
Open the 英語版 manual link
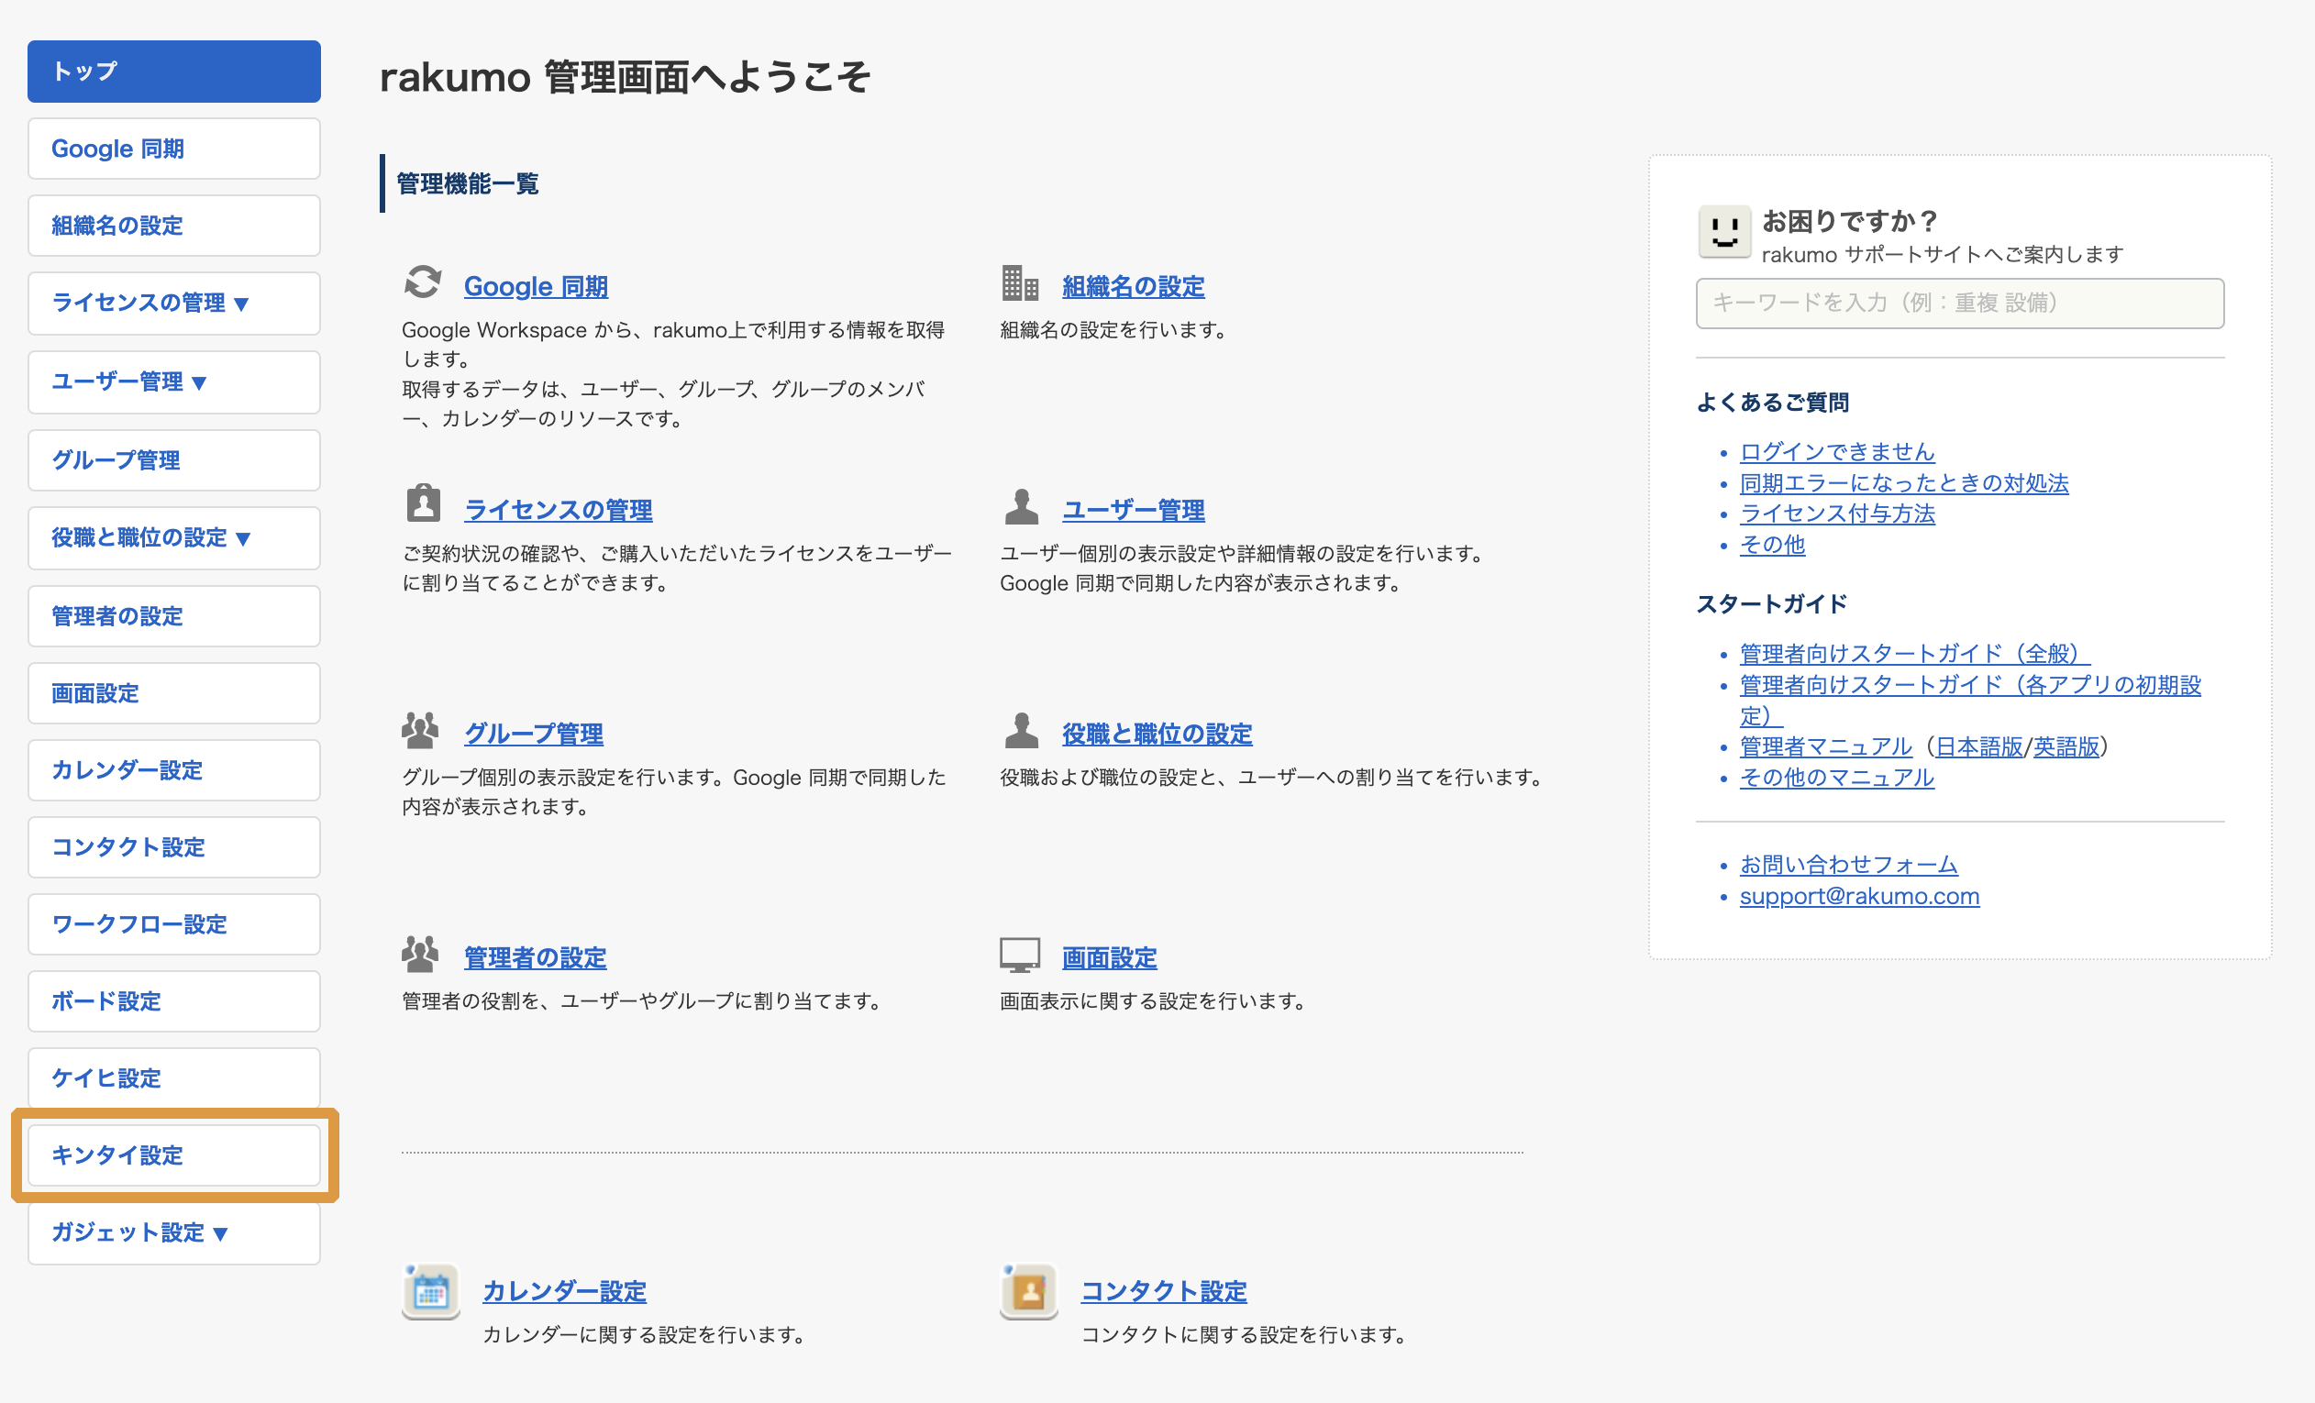[2066, 746]
